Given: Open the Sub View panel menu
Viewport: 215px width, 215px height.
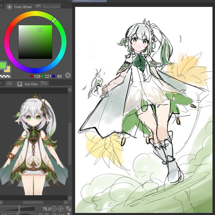Looking at the screenshot, I should coord(1,83).
